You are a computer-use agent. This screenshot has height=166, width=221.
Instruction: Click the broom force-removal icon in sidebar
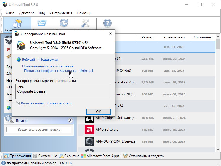point(9,57)
